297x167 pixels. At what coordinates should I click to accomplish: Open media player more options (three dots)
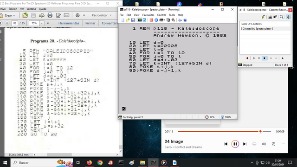(283, 144)
